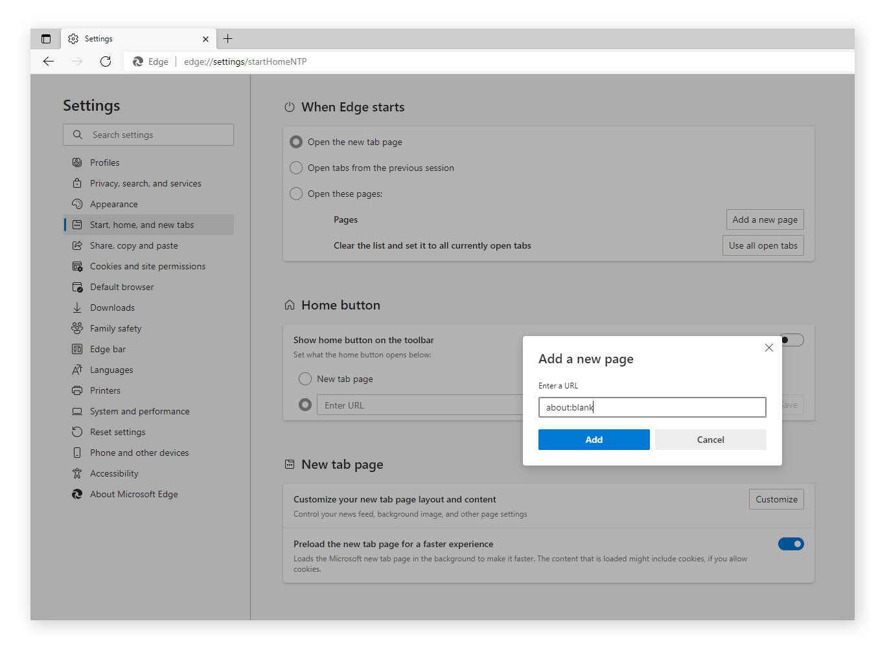
Task: Open a new tab with plus icon
Action: coord(228,39)
